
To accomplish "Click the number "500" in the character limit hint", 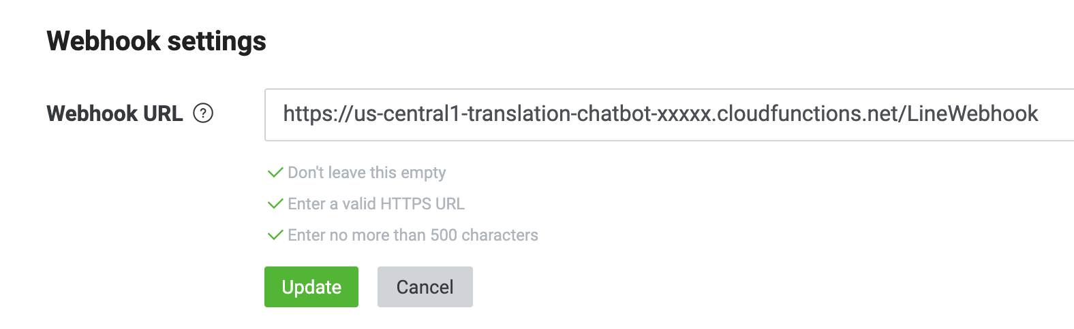I will click(444, 235).
